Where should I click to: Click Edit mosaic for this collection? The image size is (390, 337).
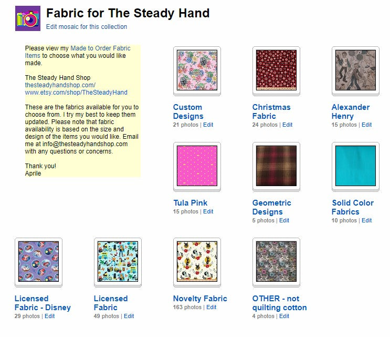click(x=87, y=27)
